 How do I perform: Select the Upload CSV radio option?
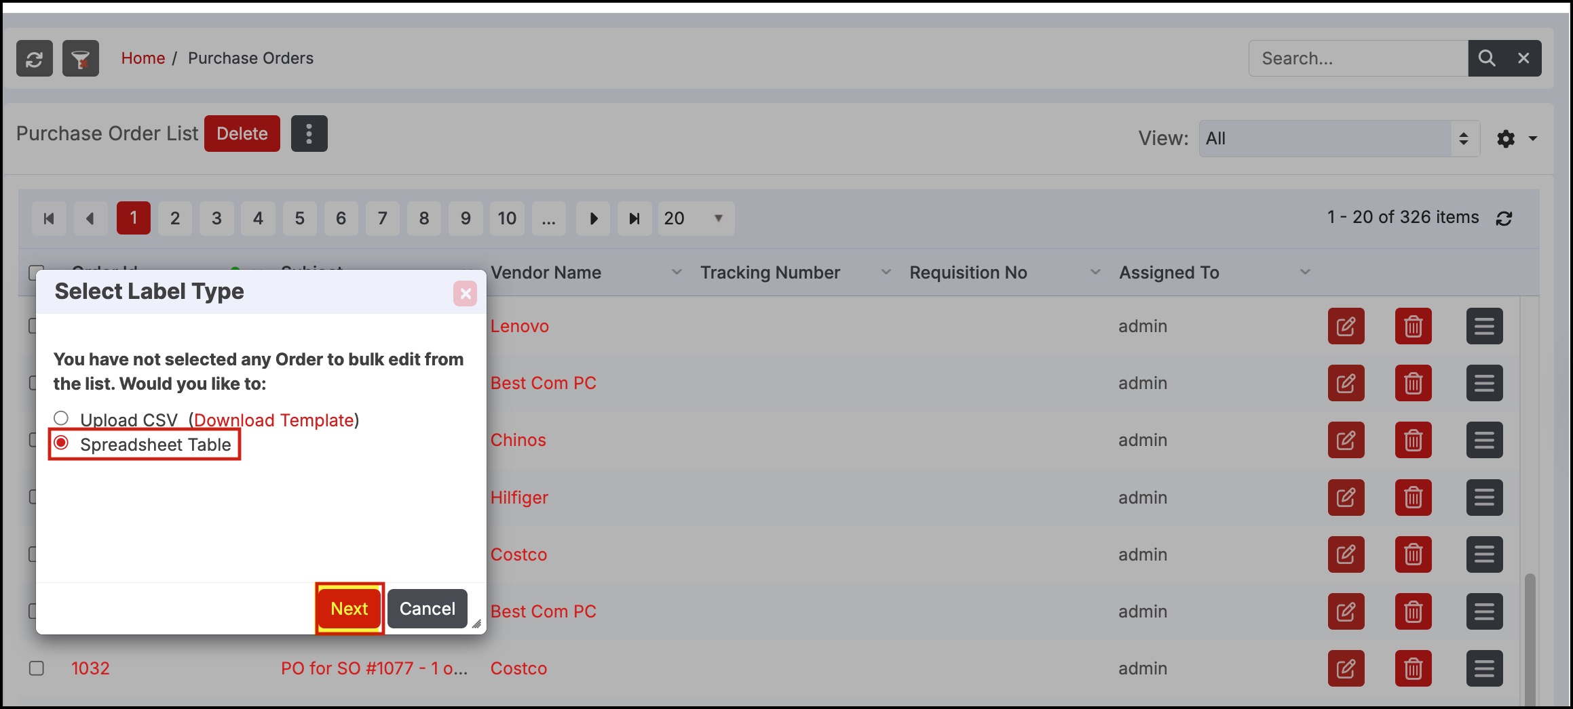pos(61,418)
